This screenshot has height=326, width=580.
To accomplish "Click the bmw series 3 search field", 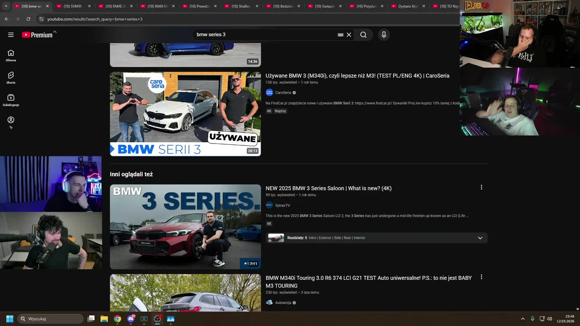I will 265,35.
